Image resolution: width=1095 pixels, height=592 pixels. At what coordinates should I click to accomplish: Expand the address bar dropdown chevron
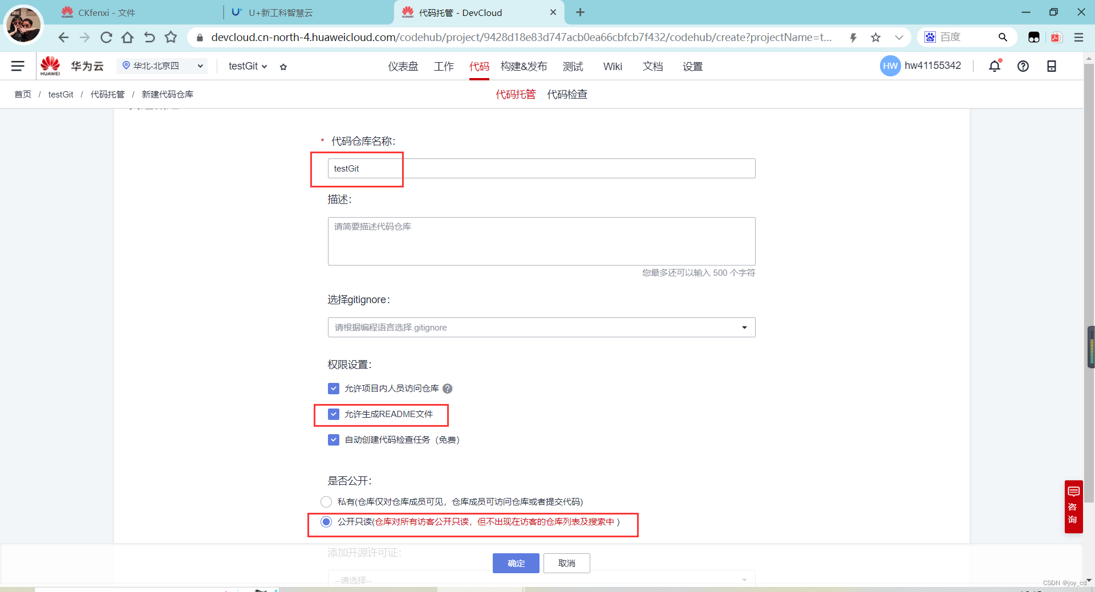pos(899,38)
